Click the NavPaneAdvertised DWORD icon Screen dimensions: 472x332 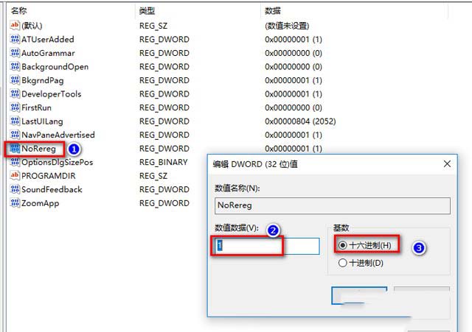[15, 135]
